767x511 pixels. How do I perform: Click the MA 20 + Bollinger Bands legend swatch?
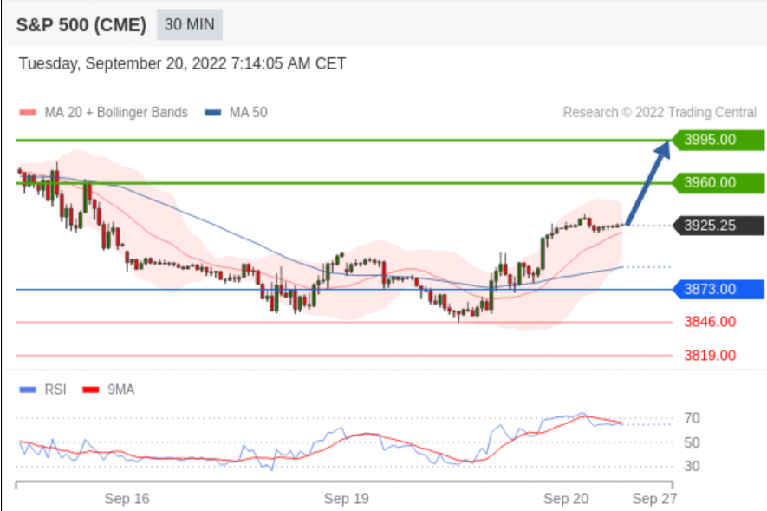point(28,113)
